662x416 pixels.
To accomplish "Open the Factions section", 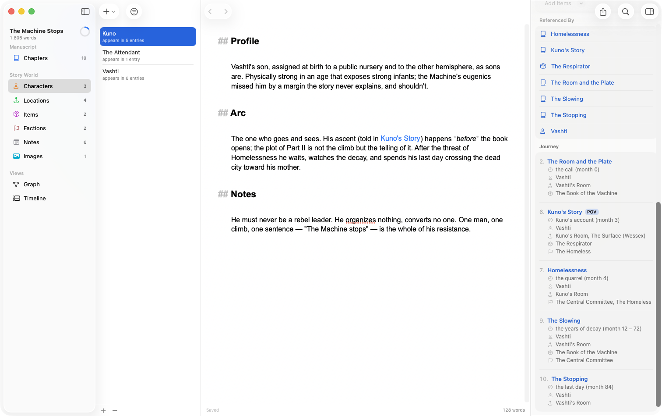I will pos(49,128).
